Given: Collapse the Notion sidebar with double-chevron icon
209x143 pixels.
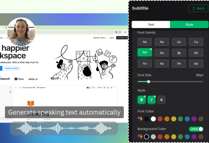Looking at the screenshot, I should tap(10, 88).
